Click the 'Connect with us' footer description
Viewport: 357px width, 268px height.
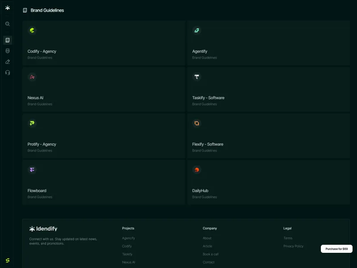pyautogui.click(x=63, y=241)
